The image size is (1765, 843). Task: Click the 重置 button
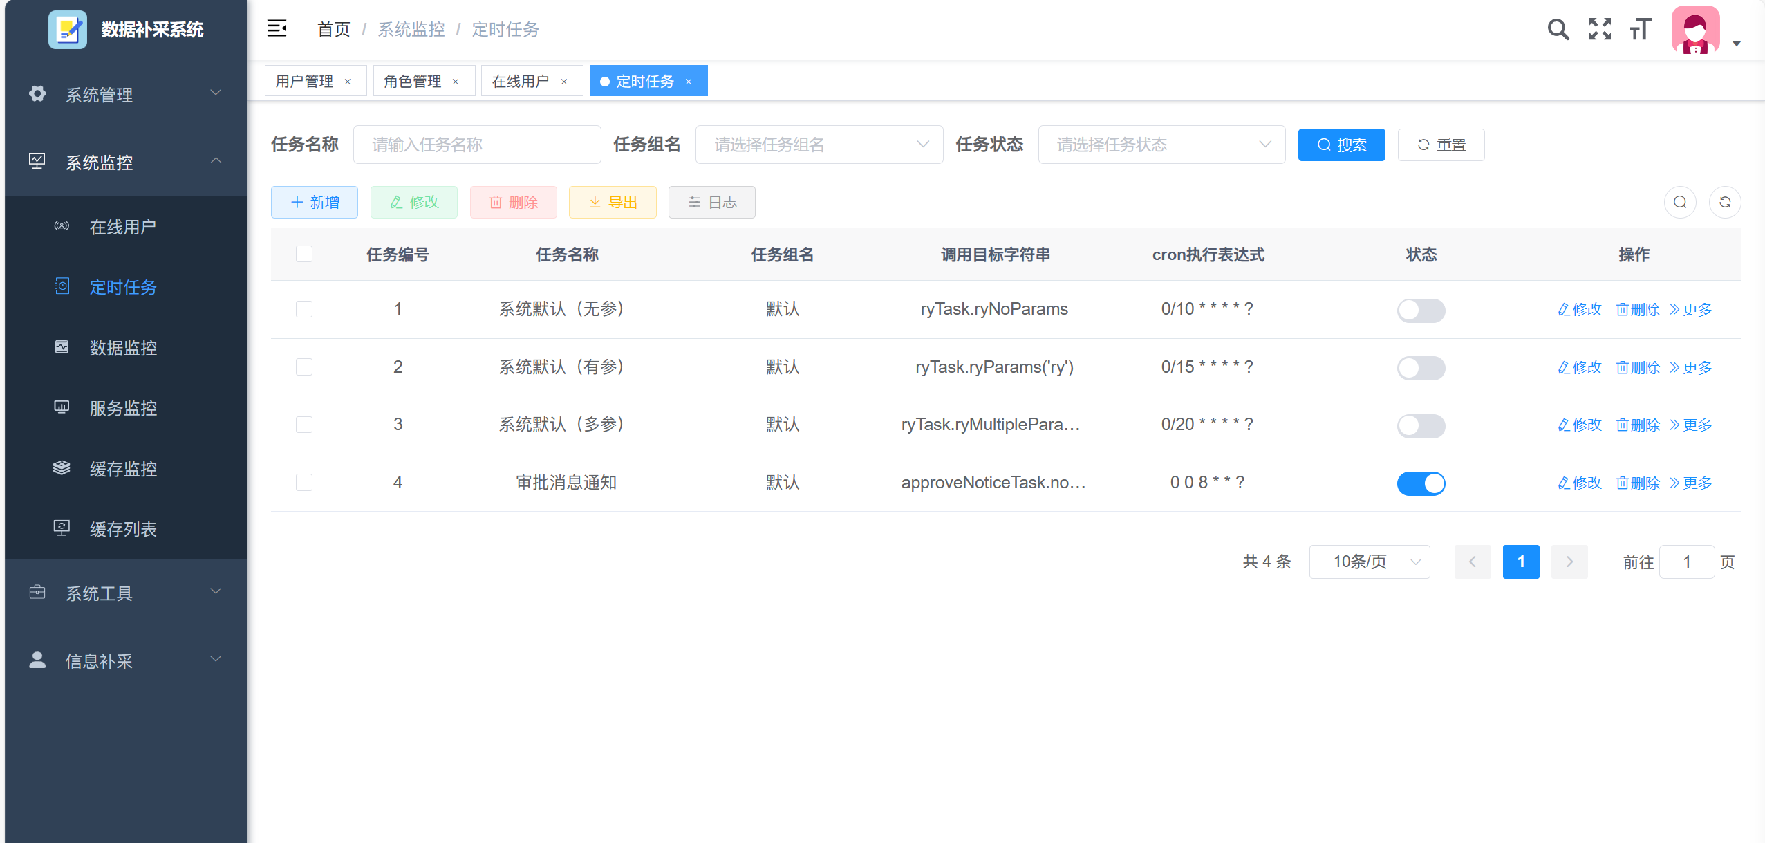(1441, 145)
